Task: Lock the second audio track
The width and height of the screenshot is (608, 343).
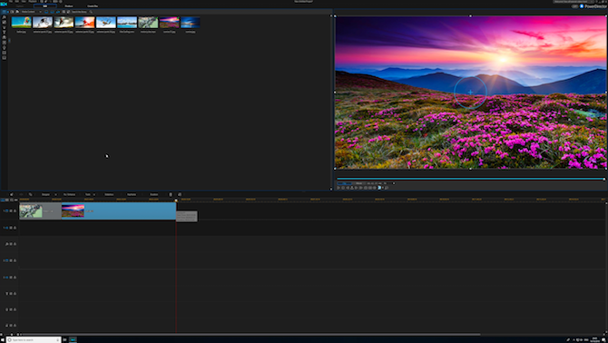Action: point(15,277)
